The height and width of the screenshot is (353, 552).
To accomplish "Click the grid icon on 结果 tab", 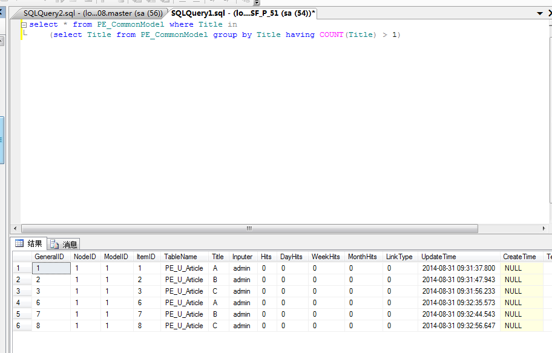I will coord(19,243).
